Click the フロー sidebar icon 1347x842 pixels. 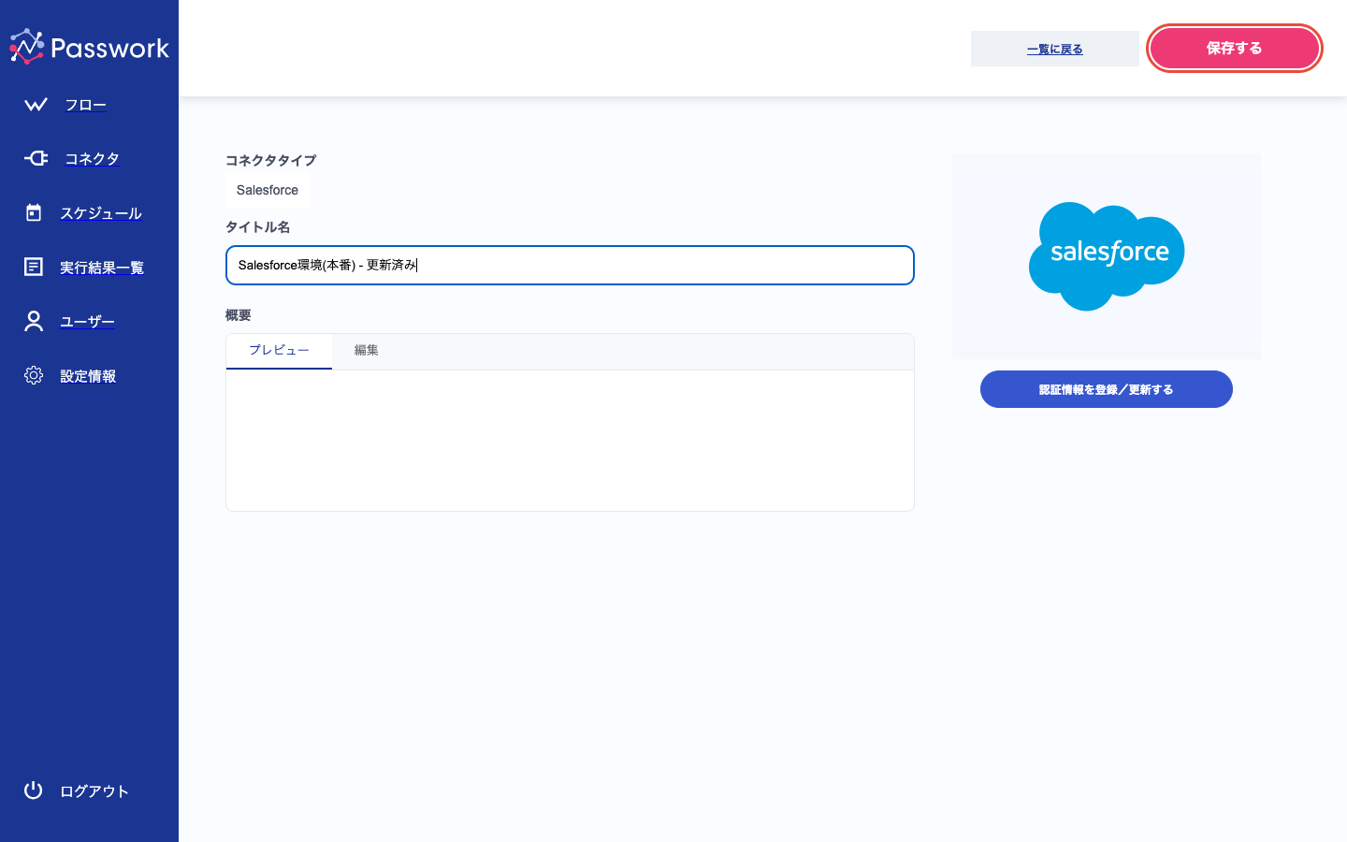(x=36, y=105)
